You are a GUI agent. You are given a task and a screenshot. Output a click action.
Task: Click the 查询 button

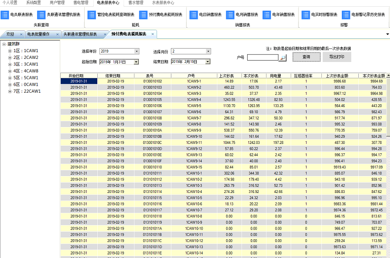coord(306,57)
